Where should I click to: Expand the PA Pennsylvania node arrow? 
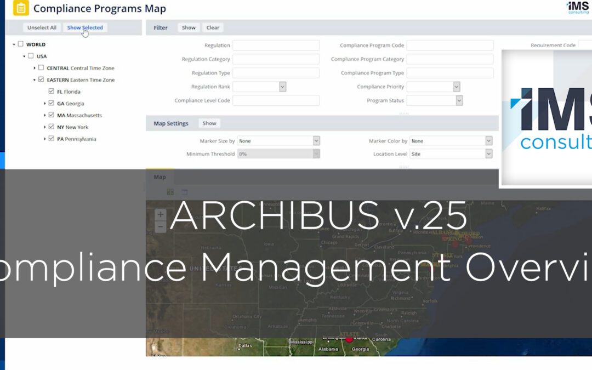tap(44, 139)
